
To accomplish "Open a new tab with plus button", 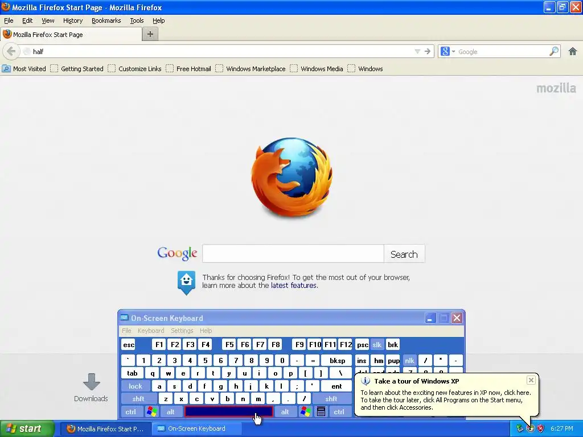I will point(150,34).
